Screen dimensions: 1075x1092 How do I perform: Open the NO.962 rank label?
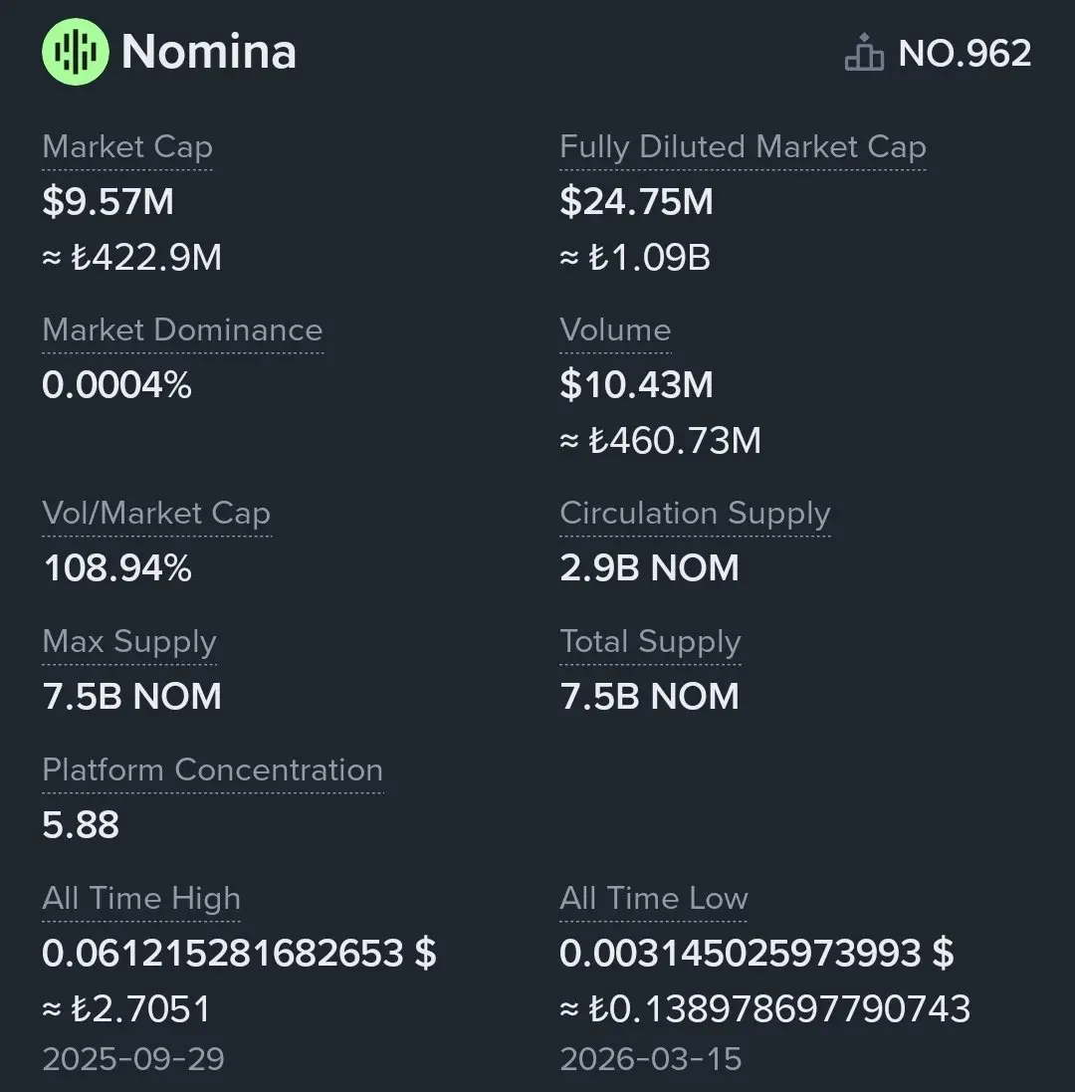pyautogui.click(x=965, y=53)
